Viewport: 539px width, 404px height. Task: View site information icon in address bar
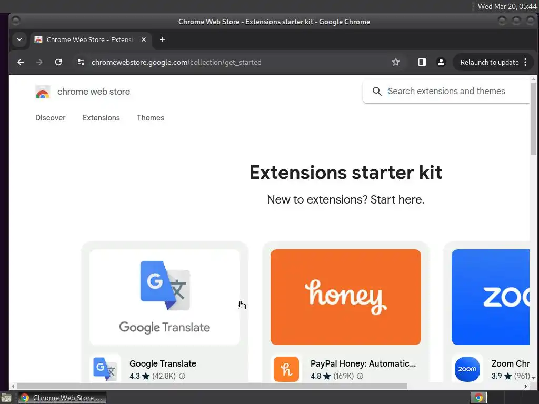tap(81, 62)
